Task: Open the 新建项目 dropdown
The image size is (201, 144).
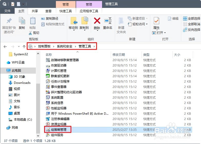Action: click(138, 19)
